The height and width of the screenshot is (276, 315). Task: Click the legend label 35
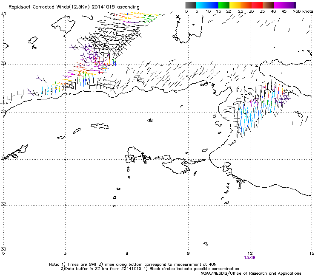point(262,11)
